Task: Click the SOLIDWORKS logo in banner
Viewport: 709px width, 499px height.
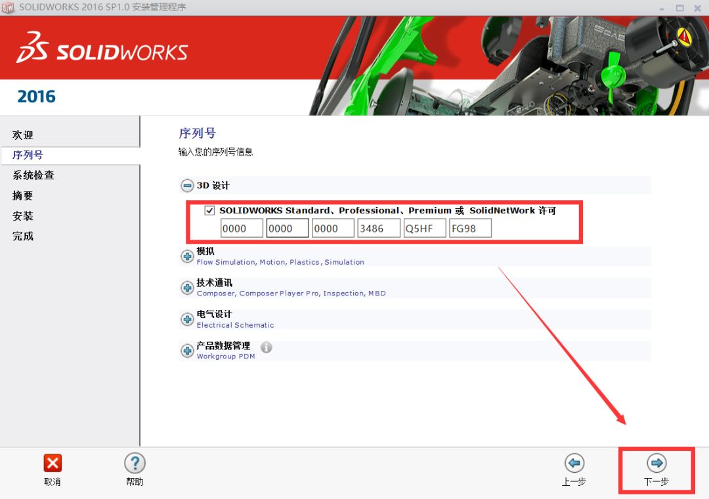Action: [x=102, y=47]
